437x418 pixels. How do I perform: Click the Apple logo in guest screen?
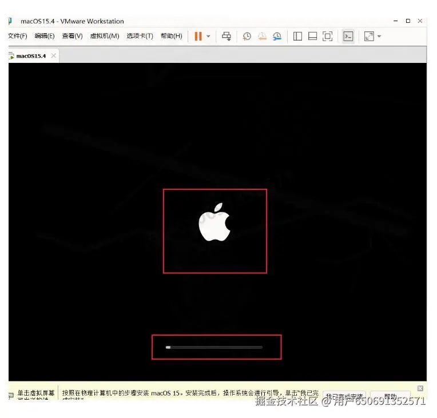[214, 222]
